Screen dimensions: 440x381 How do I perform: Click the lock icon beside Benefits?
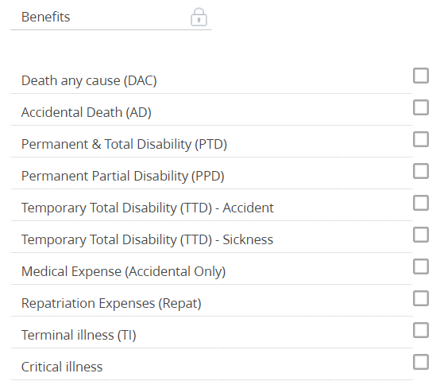[199, 17]
